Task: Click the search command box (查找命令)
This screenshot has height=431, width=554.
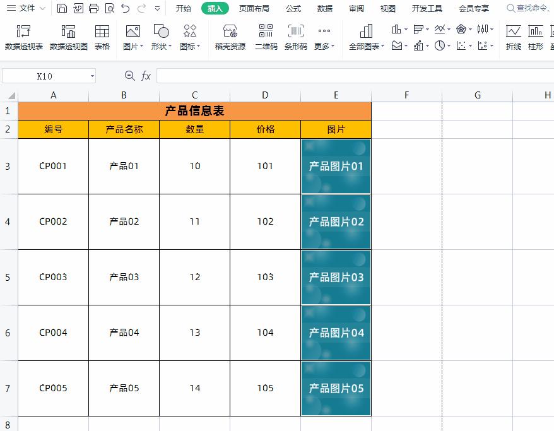Action: [x=530, y=9]
